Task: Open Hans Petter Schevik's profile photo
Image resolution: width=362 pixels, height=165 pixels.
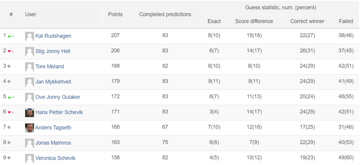Action: (x=30, y=113)
